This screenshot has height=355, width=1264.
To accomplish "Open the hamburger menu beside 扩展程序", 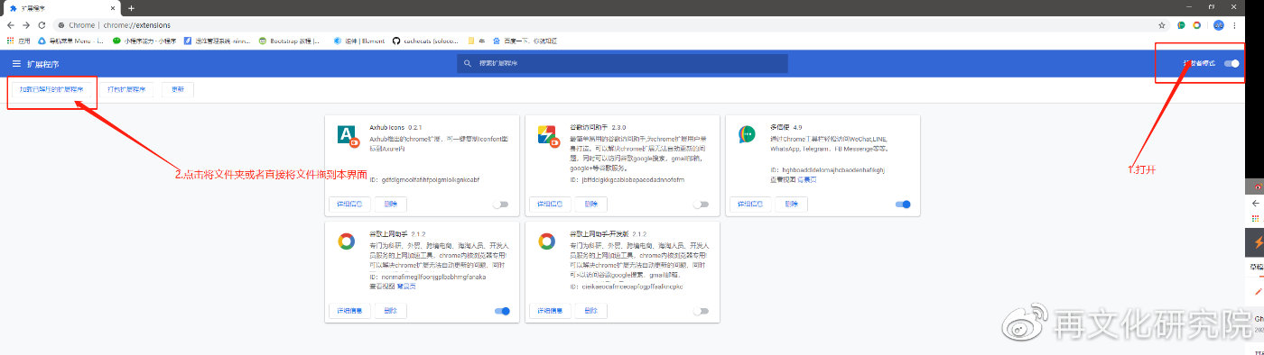I will pos(16,63).
